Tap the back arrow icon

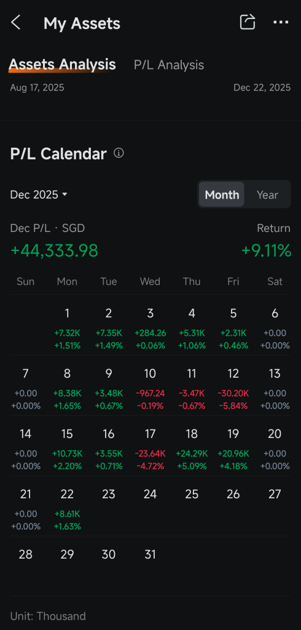[x=15, y=23]
